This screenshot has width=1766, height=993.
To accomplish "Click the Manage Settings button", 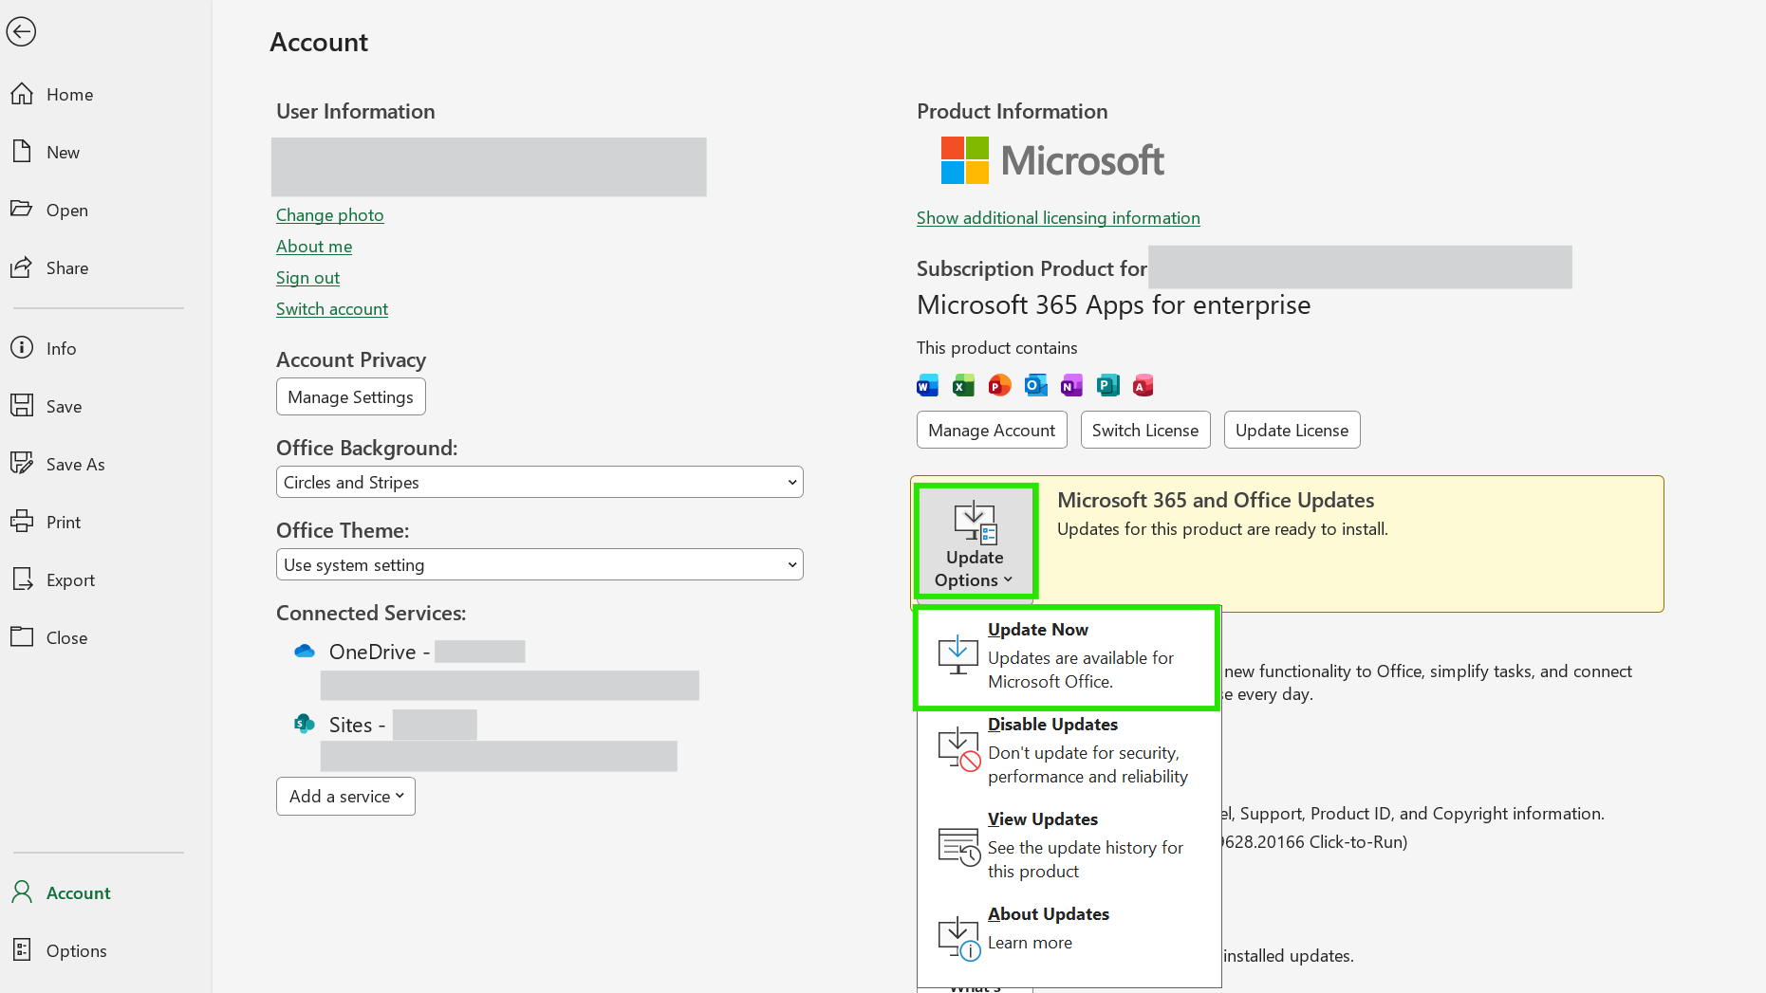I will (x=351, y=396).
